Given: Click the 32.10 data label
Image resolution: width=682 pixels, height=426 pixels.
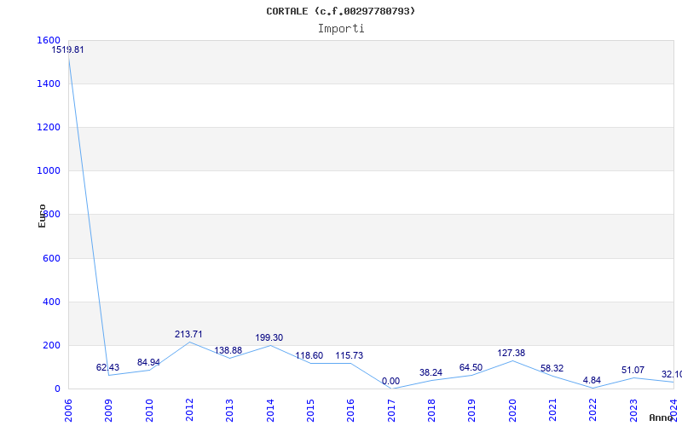Looking at the screenshot, I should [672, 375].
